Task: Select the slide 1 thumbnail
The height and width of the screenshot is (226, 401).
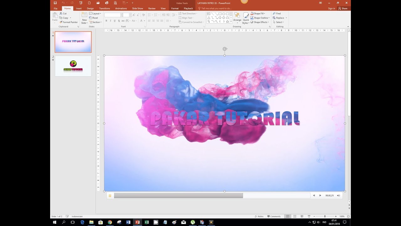Action: pos(73,42)
